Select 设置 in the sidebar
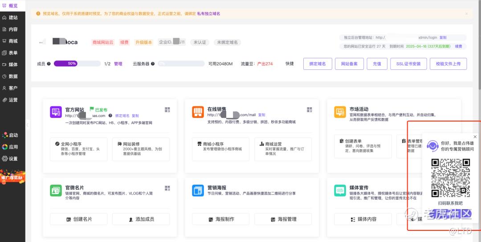 point(10,158)
